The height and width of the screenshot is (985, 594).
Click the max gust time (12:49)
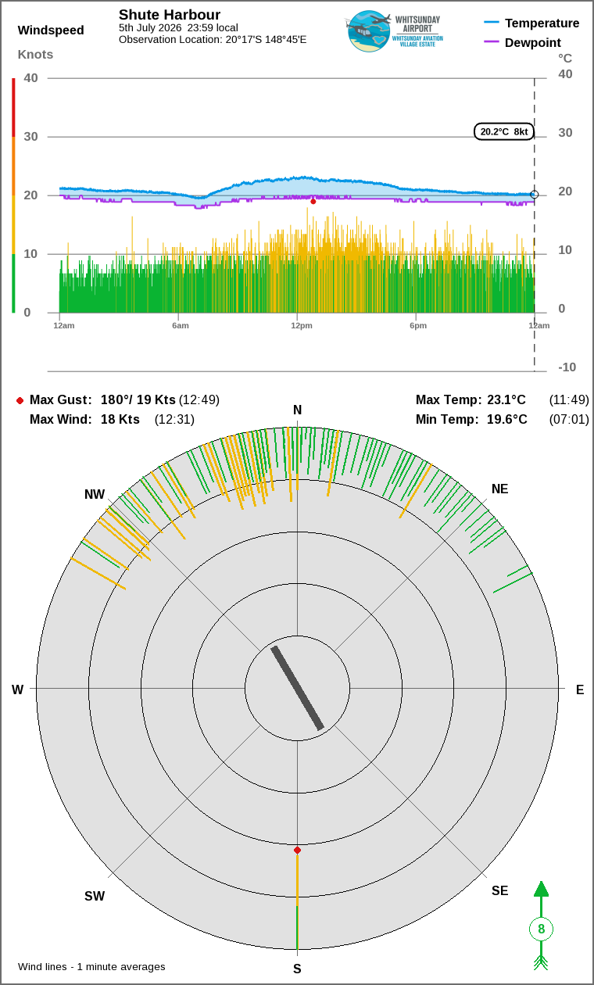[199, 399]
